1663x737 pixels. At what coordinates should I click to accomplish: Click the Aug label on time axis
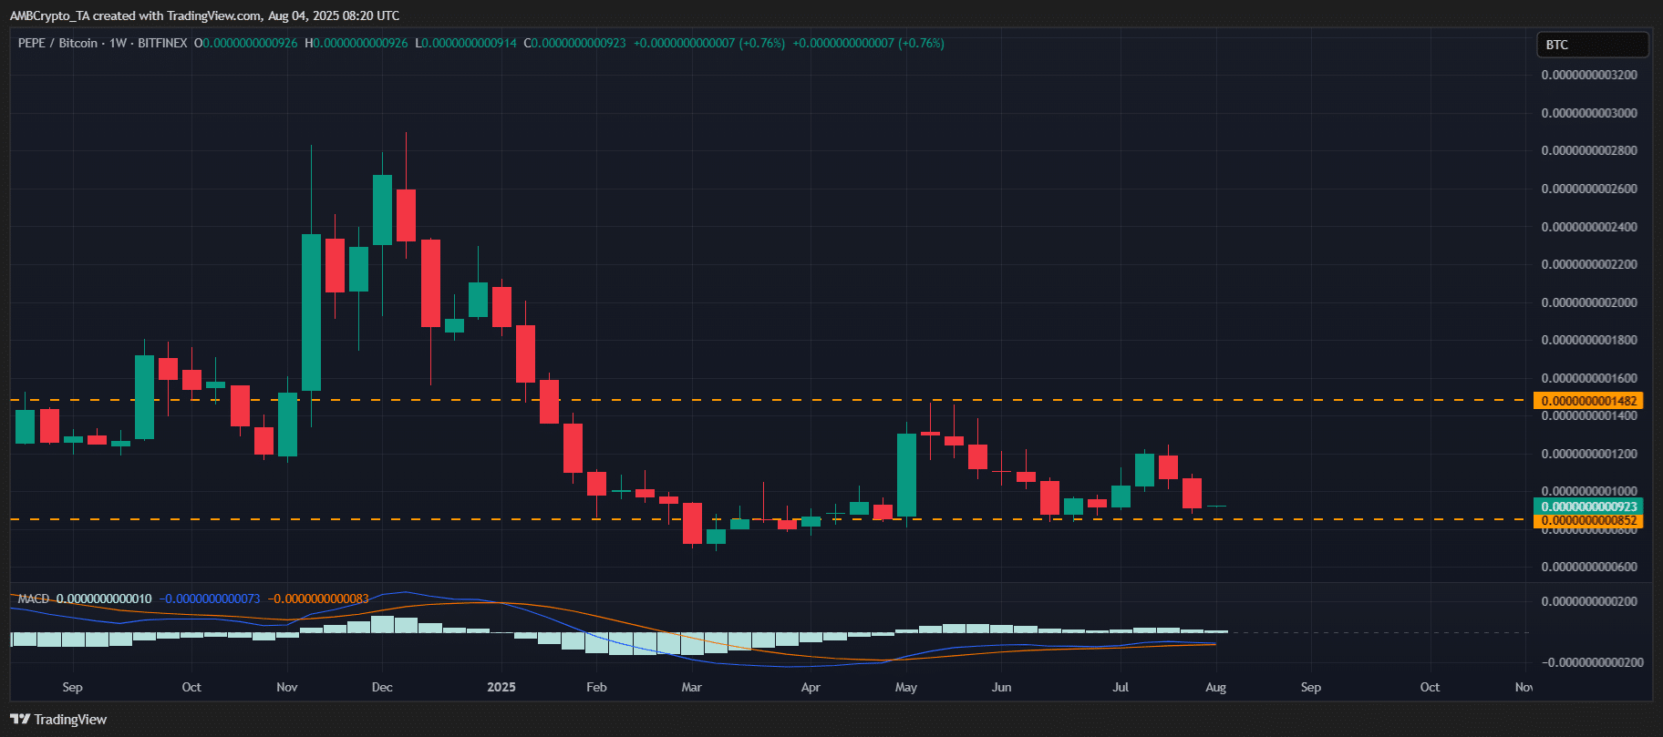(1215, 687)
